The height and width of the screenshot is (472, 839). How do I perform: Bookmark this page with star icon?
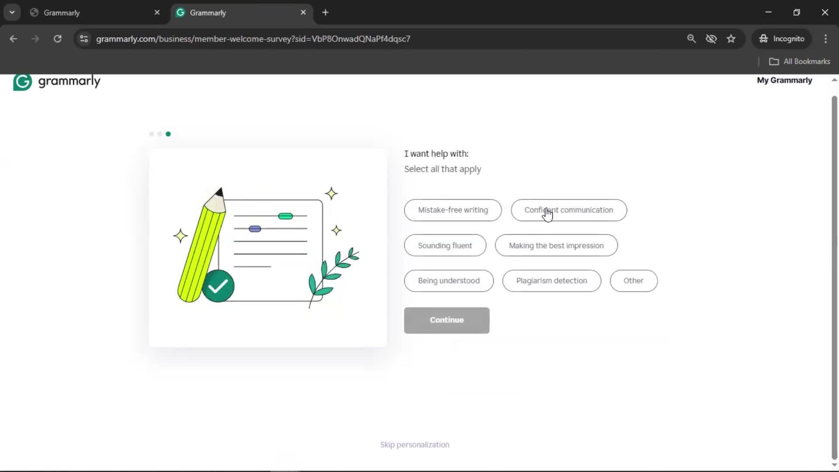click(731, 38)
